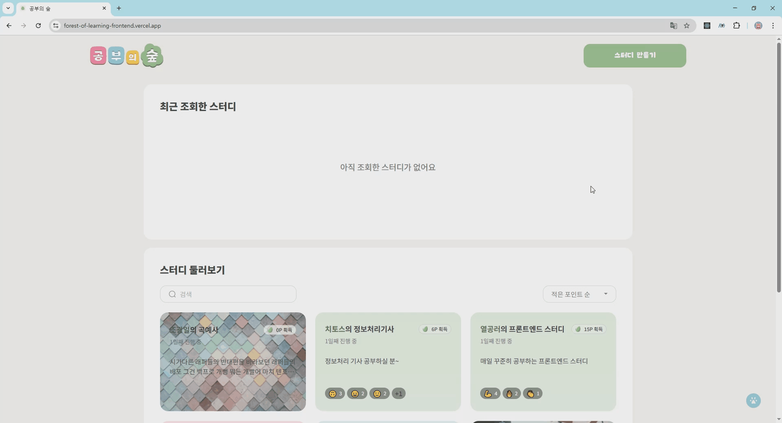Click the 스터디 둘러보기 heading
The height and width of the screenshot is (423, 782).
pyautogui.click(x=192, y=270)
